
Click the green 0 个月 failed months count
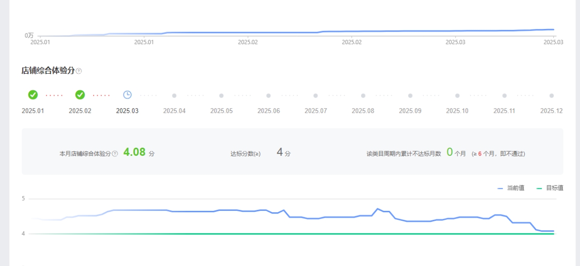pyautogui.click(x=450, y=152)
